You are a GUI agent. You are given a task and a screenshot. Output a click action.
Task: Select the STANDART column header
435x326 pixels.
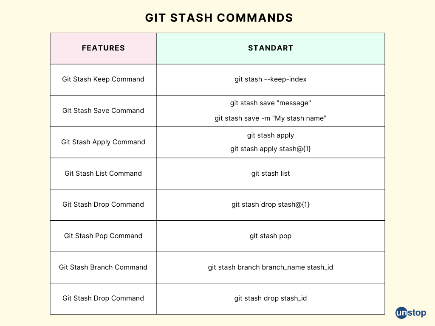[271, 48]
